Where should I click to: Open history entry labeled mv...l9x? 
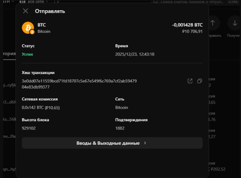click(x=9, y=137)
